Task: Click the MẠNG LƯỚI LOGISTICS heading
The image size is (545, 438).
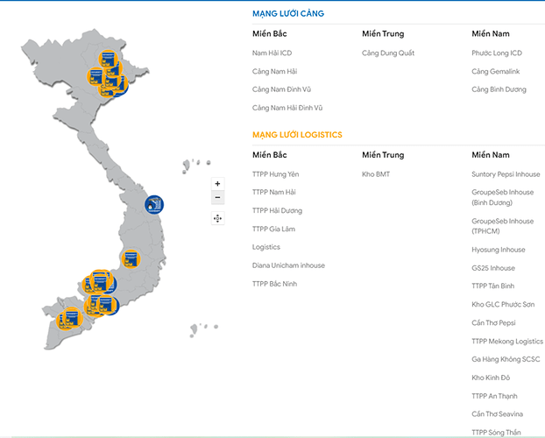Action: point(297,135)
